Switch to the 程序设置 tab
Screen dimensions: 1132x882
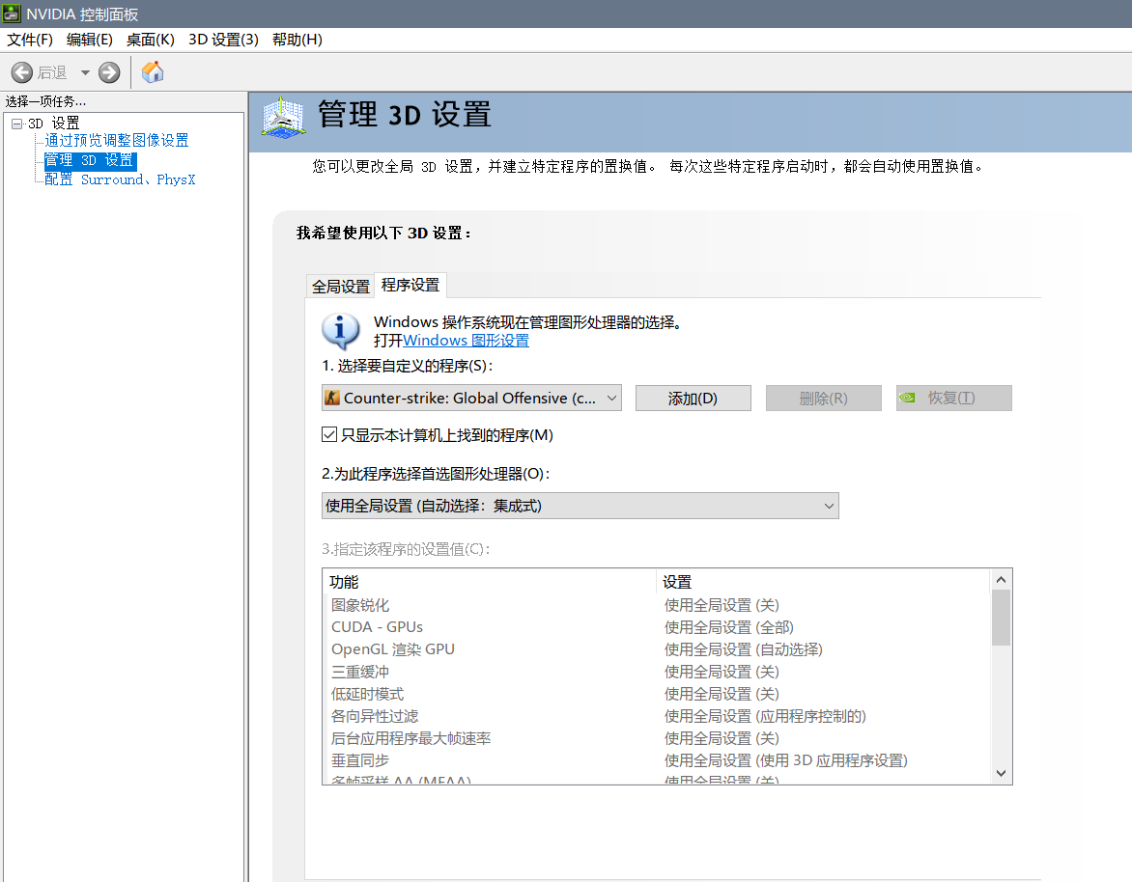coord(410,285)
